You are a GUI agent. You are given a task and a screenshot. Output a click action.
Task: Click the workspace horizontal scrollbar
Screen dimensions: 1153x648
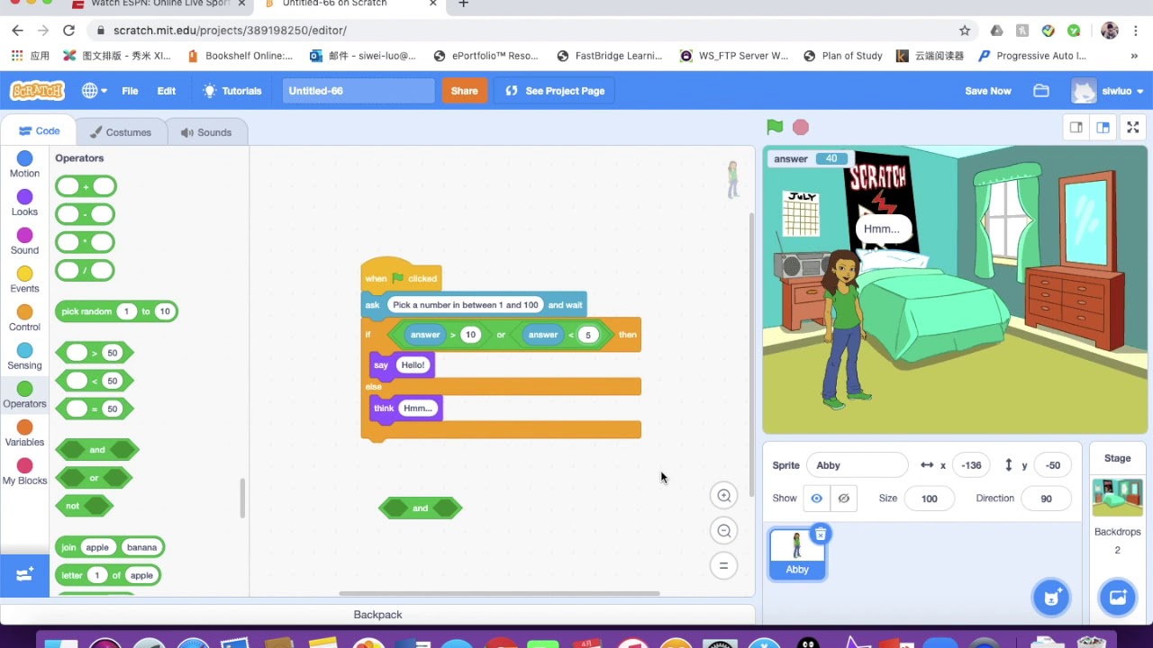click(x=499, y=593)
